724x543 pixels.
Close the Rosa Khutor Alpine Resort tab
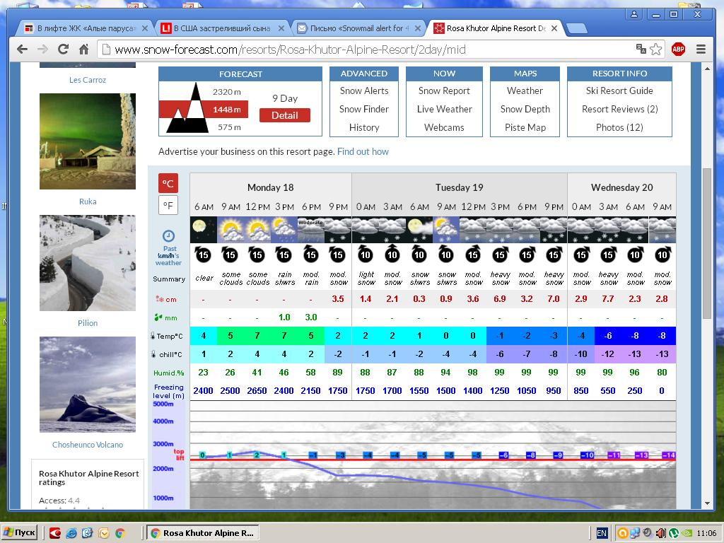point(554,28)
